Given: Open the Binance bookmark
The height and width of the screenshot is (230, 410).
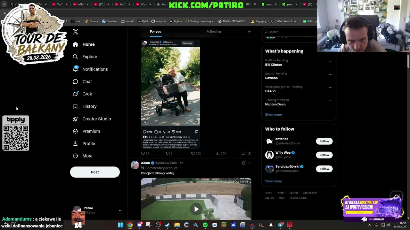Looking at the screenshot, I should coord(92,21).
